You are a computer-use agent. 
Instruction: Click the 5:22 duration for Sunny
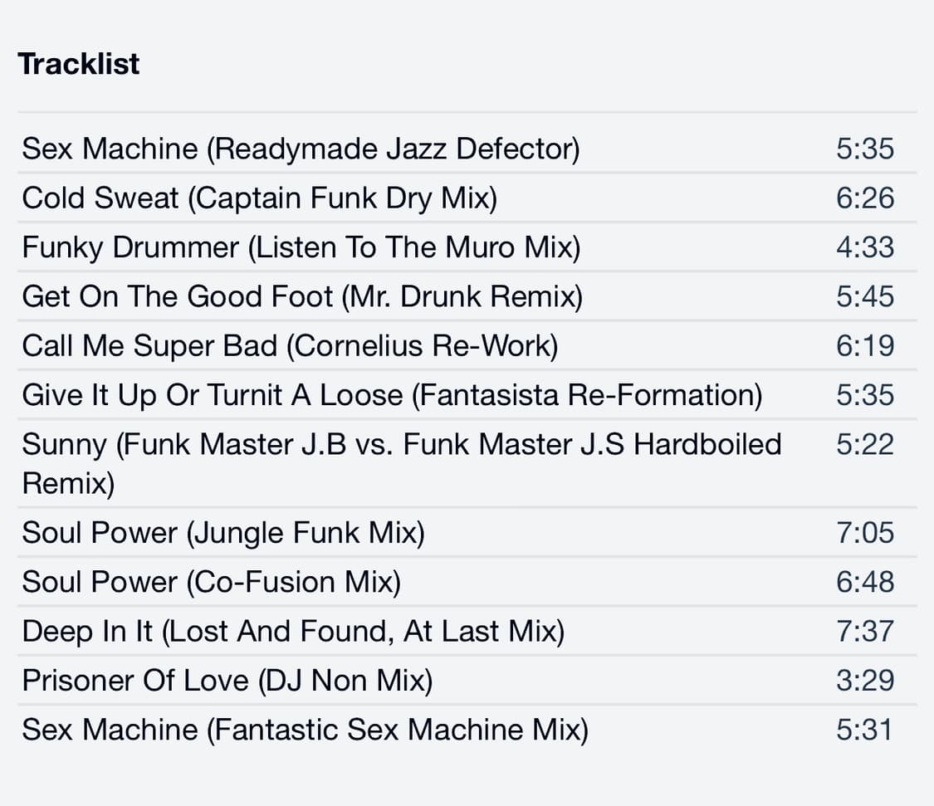coord(865,444)
